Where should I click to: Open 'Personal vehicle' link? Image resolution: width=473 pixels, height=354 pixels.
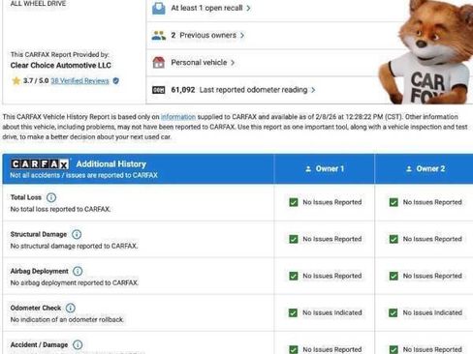(x=199, y=63)
